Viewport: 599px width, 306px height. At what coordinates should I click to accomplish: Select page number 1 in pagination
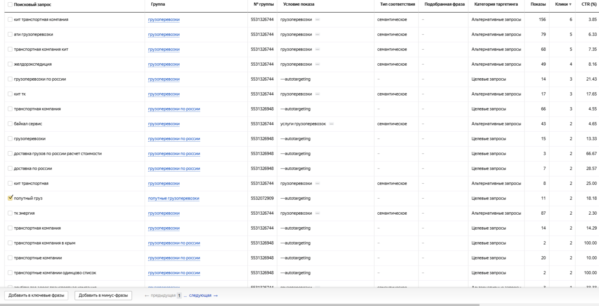(179, 296)
